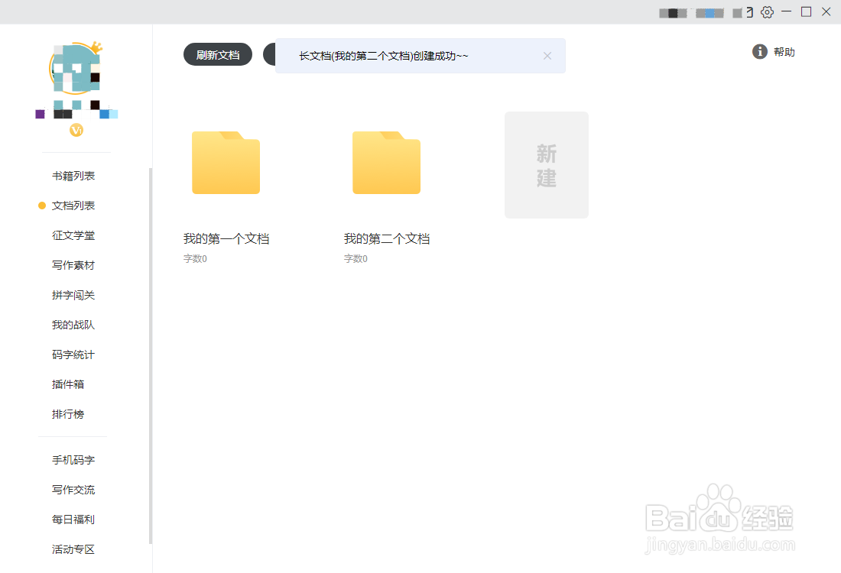Click the night mode moon icon in titlebar
The width and height of the screenshot is (841, 573).
(745, 12)
